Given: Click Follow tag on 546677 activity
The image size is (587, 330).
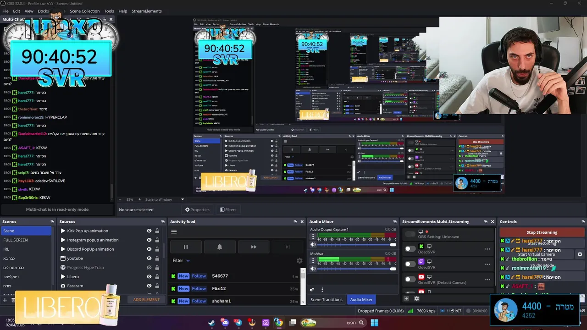Looking at the screenshot, I should coord(199,276).
